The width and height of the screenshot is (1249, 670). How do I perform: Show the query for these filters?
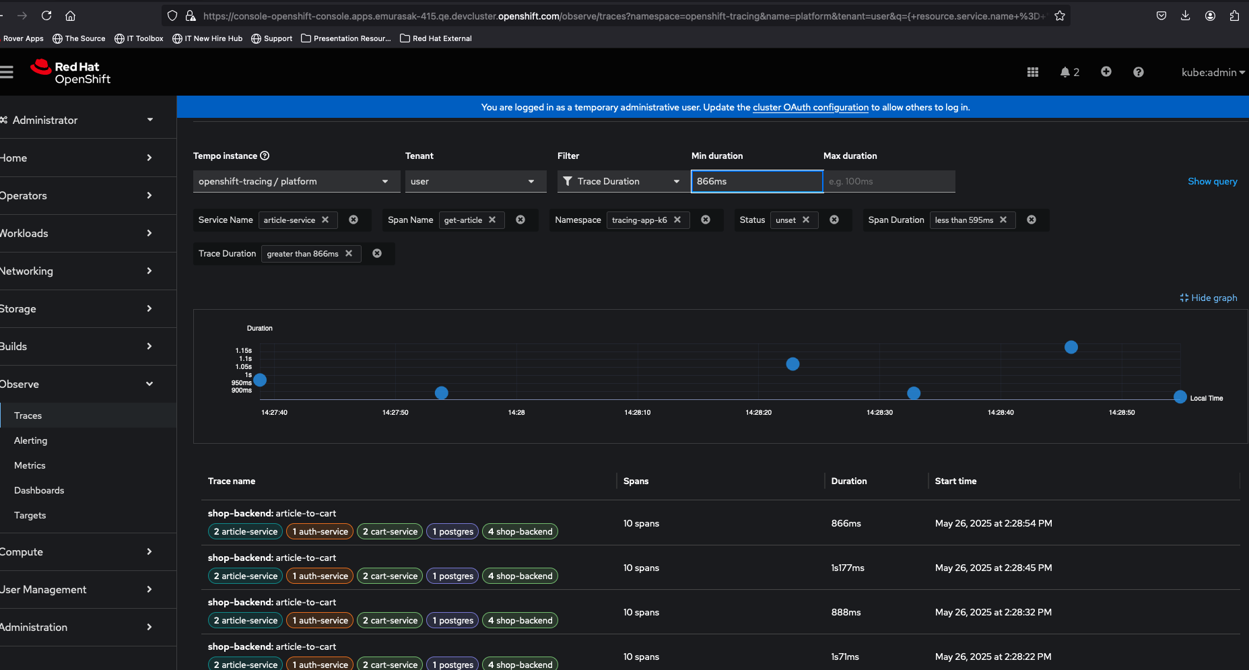tap(1212, 181)
